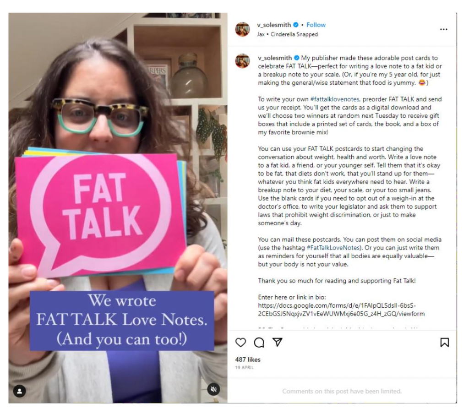This screenshot has width=469, height=408.
Task: Open the #FatTalkLoveNotes hashtag in parentheses
Action: coord(333,248)
